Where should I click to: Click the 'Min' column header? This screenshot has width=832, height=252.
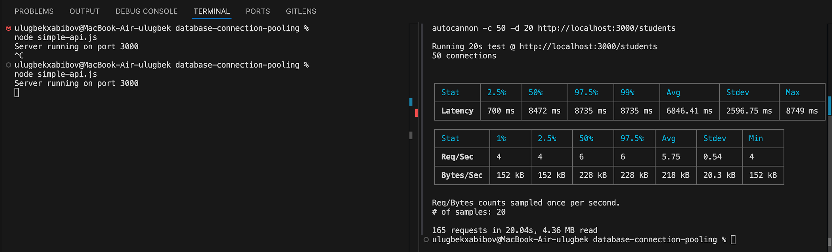[x=756, y=138]
